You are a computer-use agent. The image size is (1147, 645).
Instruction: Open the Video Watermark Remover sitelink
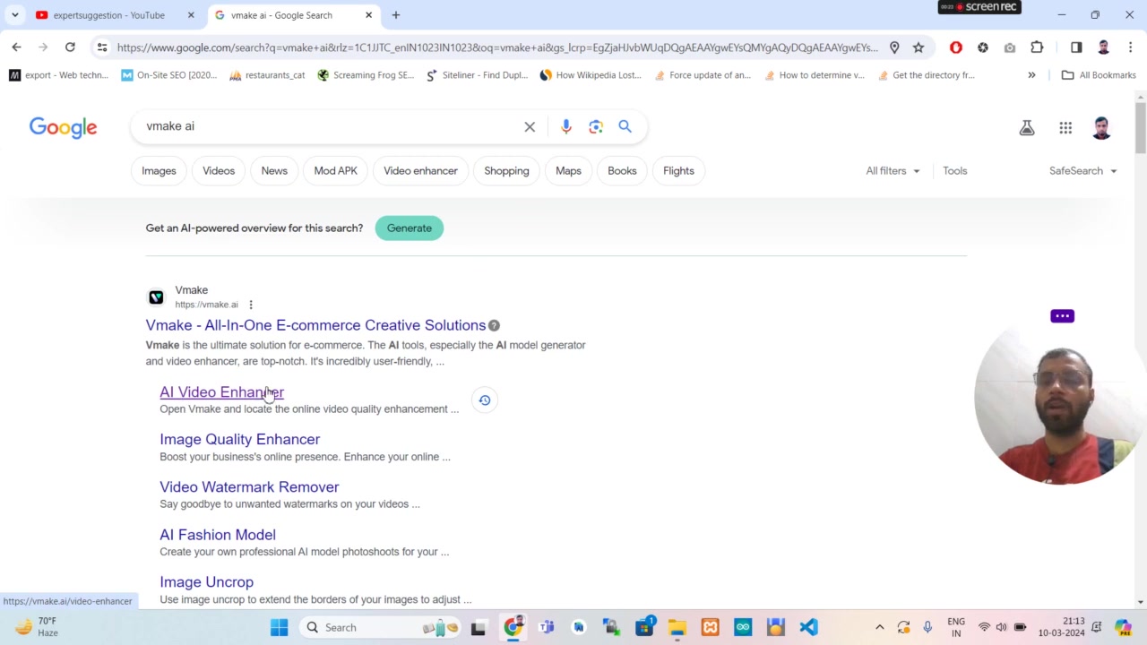249,487
